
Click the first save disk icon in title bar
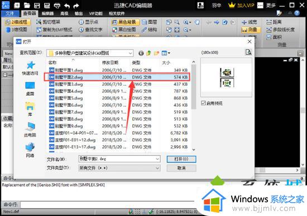pos(37,5)
